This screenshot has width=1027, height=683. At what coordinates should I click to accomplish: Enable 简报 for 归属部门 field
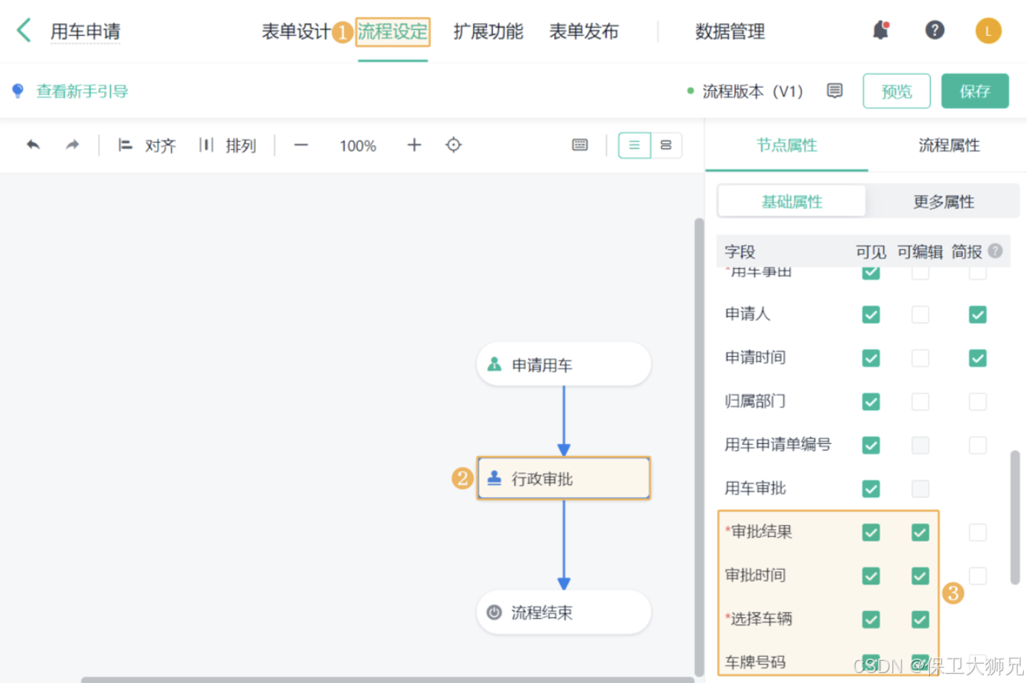(x=977, y=401)
